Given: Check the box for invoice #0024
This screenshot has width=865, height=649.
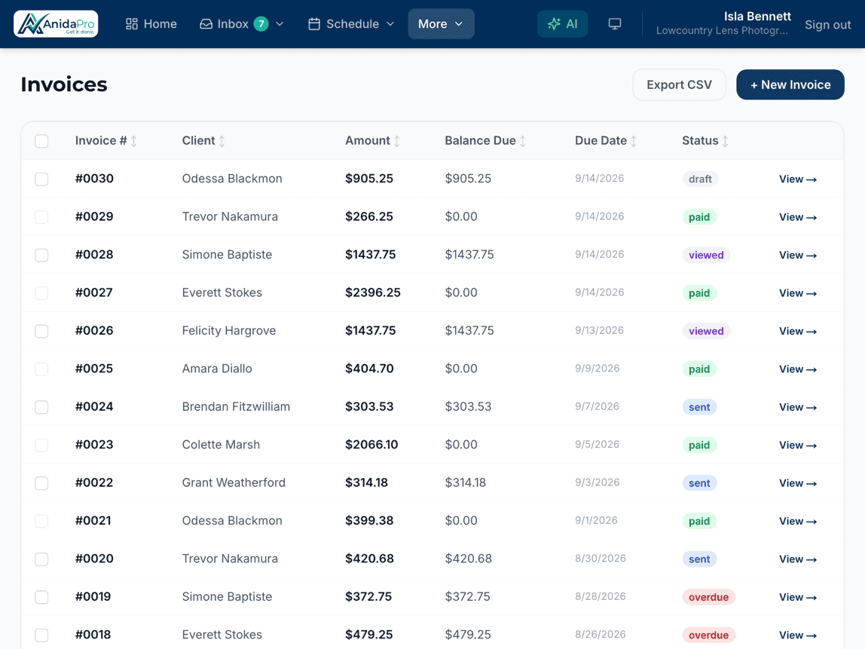Looking at the screenshot, I should pos(41,407).
